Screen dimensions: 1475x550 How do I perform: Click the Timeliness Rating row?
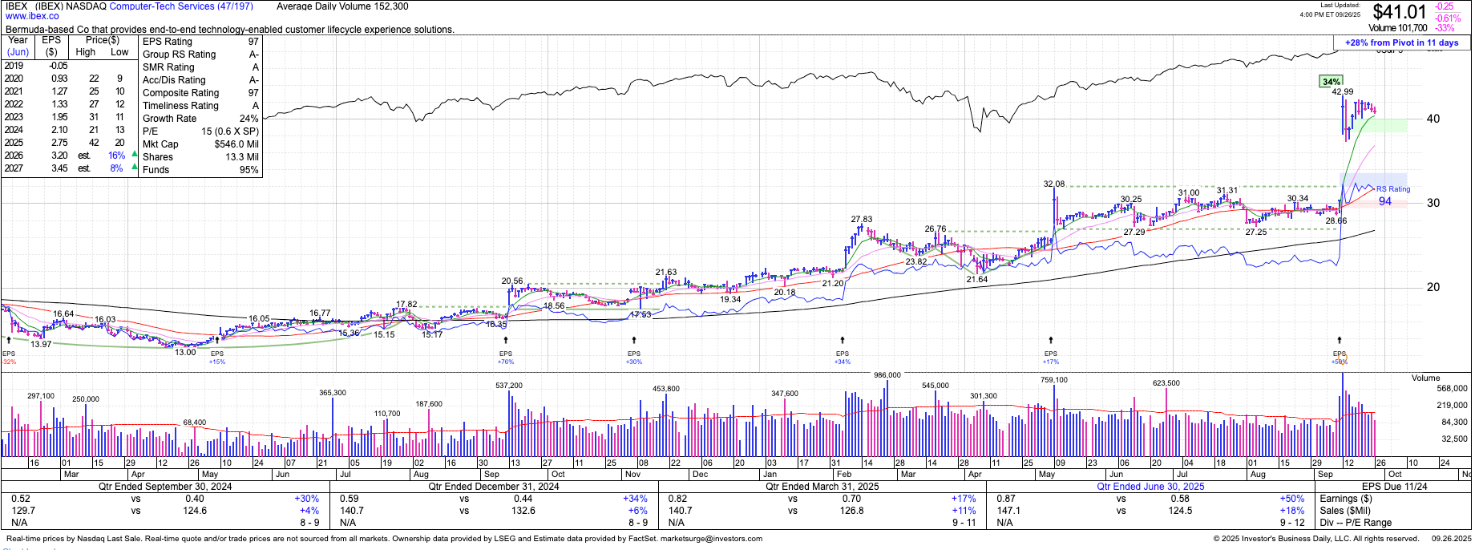(200, 106)
